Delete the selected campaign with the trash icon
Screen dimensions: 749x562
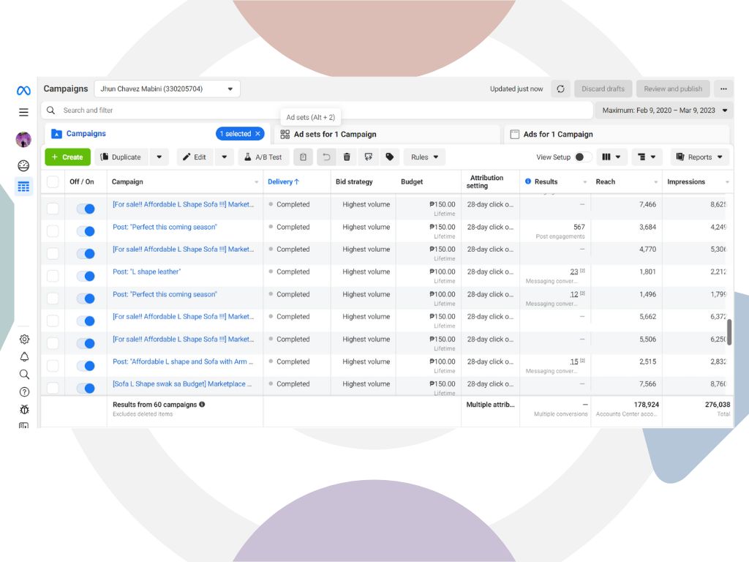pos(347,157)
